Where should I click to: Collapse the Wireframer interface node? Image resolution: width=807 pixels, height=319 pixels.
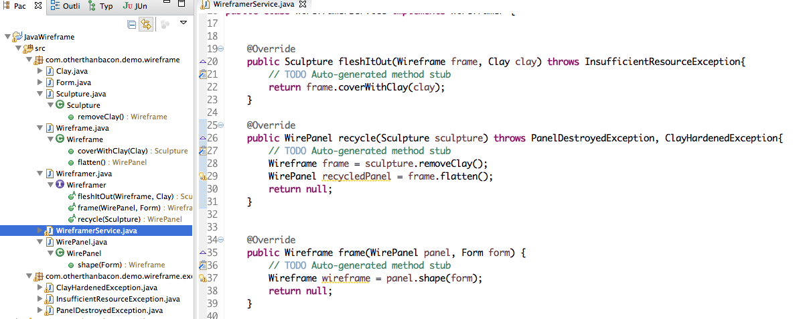[x=50, y=185]
